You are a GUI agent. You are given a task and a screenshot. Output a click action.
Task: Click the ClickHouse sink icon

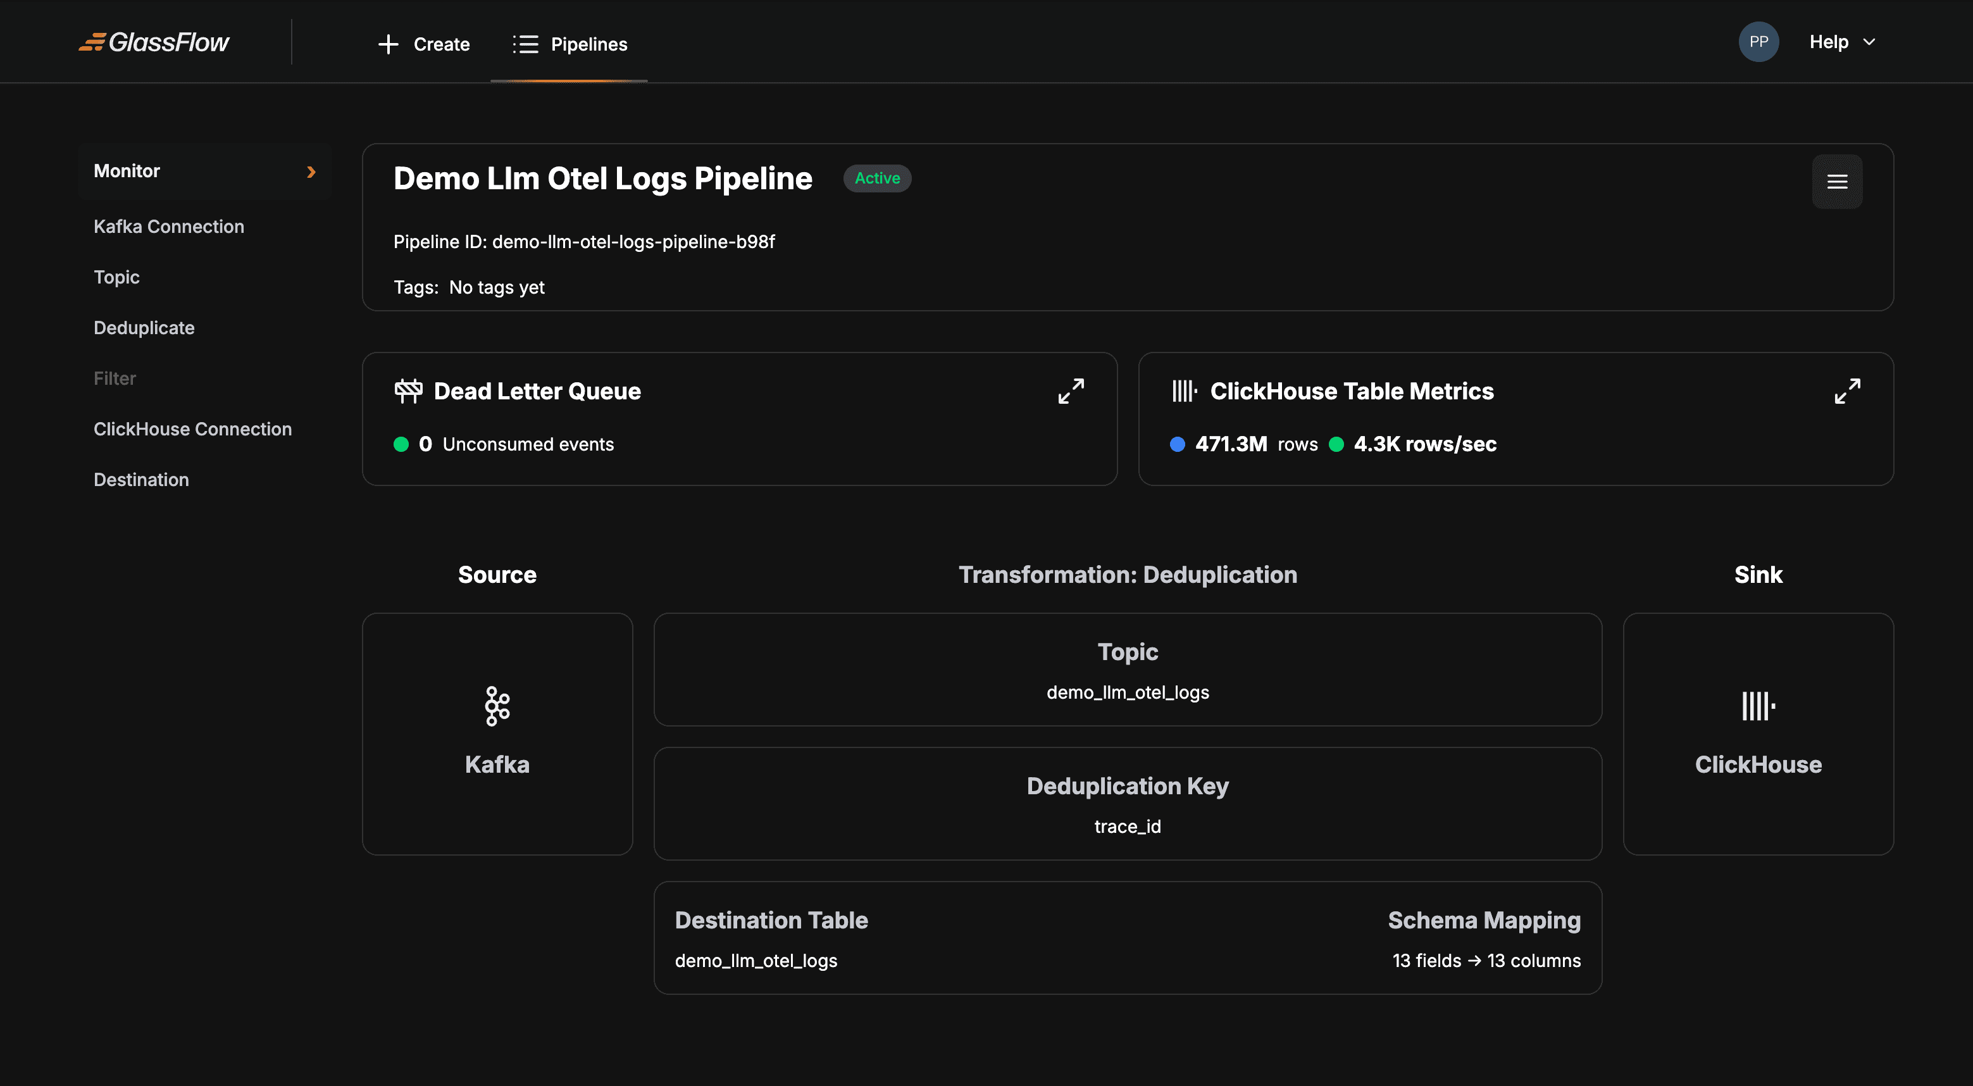click(x=1757, y=706)
